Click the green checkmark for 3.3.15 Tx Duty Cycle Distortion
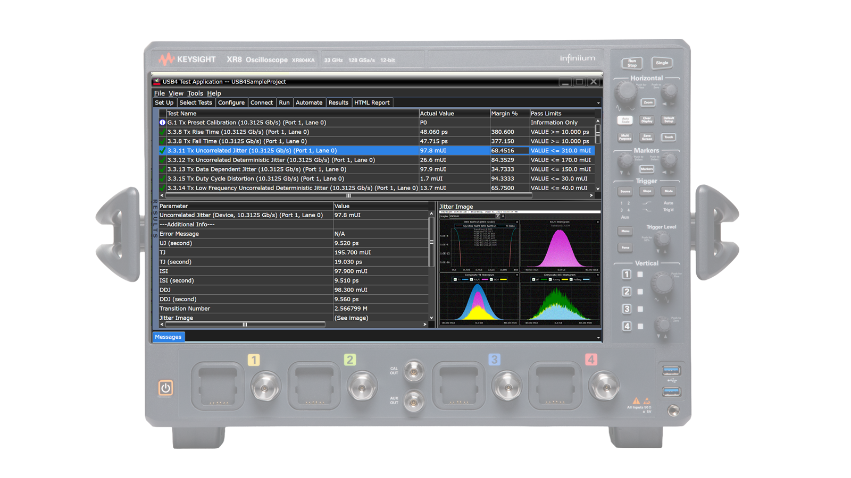 click(x=163, y=179)
